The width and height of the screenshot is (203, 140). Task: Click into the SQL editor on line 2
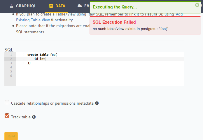coord(100,59)
